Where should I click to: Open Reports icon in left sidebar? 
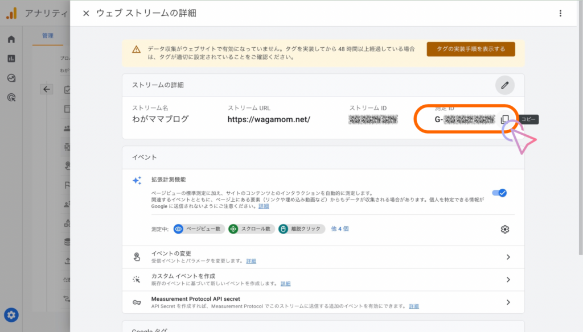(11, 59)
